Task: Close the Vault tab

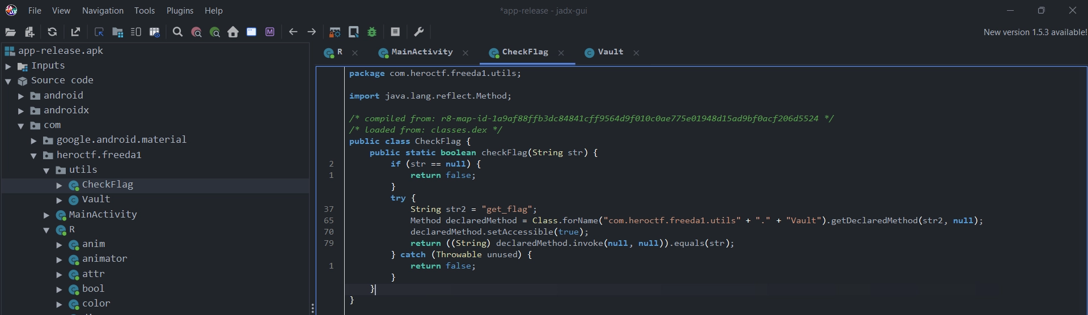Action: pos(636,53)
